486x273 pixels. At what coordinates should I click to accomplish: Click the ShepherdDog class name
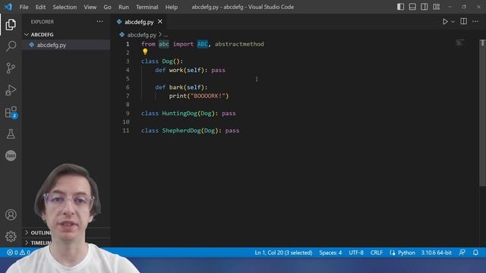coord(181,130)
